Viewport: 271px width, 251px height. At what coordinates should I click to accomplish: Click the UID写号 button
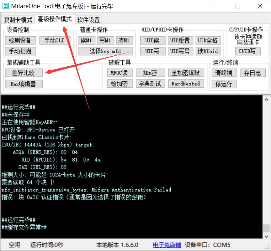coord(180,51)
